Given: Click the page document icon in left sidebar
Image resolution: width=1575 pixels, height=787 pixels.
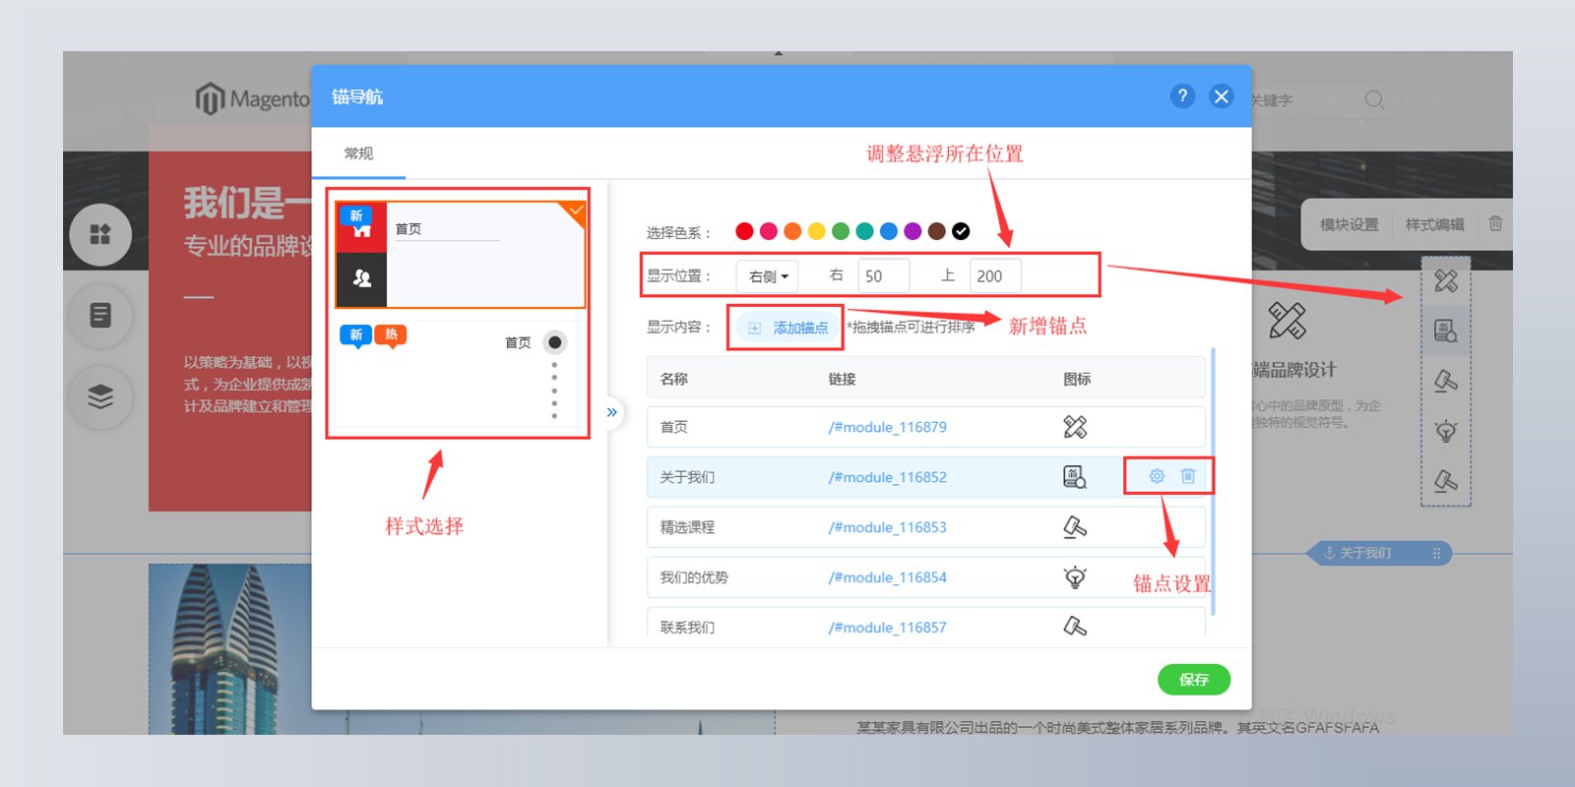Looking at the screenshot, I should coord(100,315).
